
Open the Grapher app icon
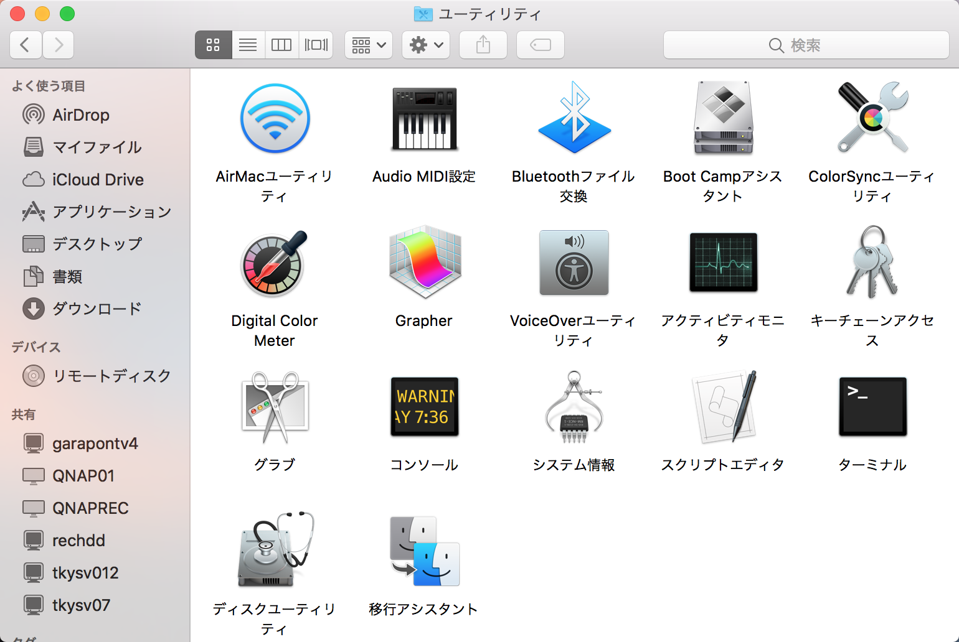pyautogui.click(x=424, y=262)
